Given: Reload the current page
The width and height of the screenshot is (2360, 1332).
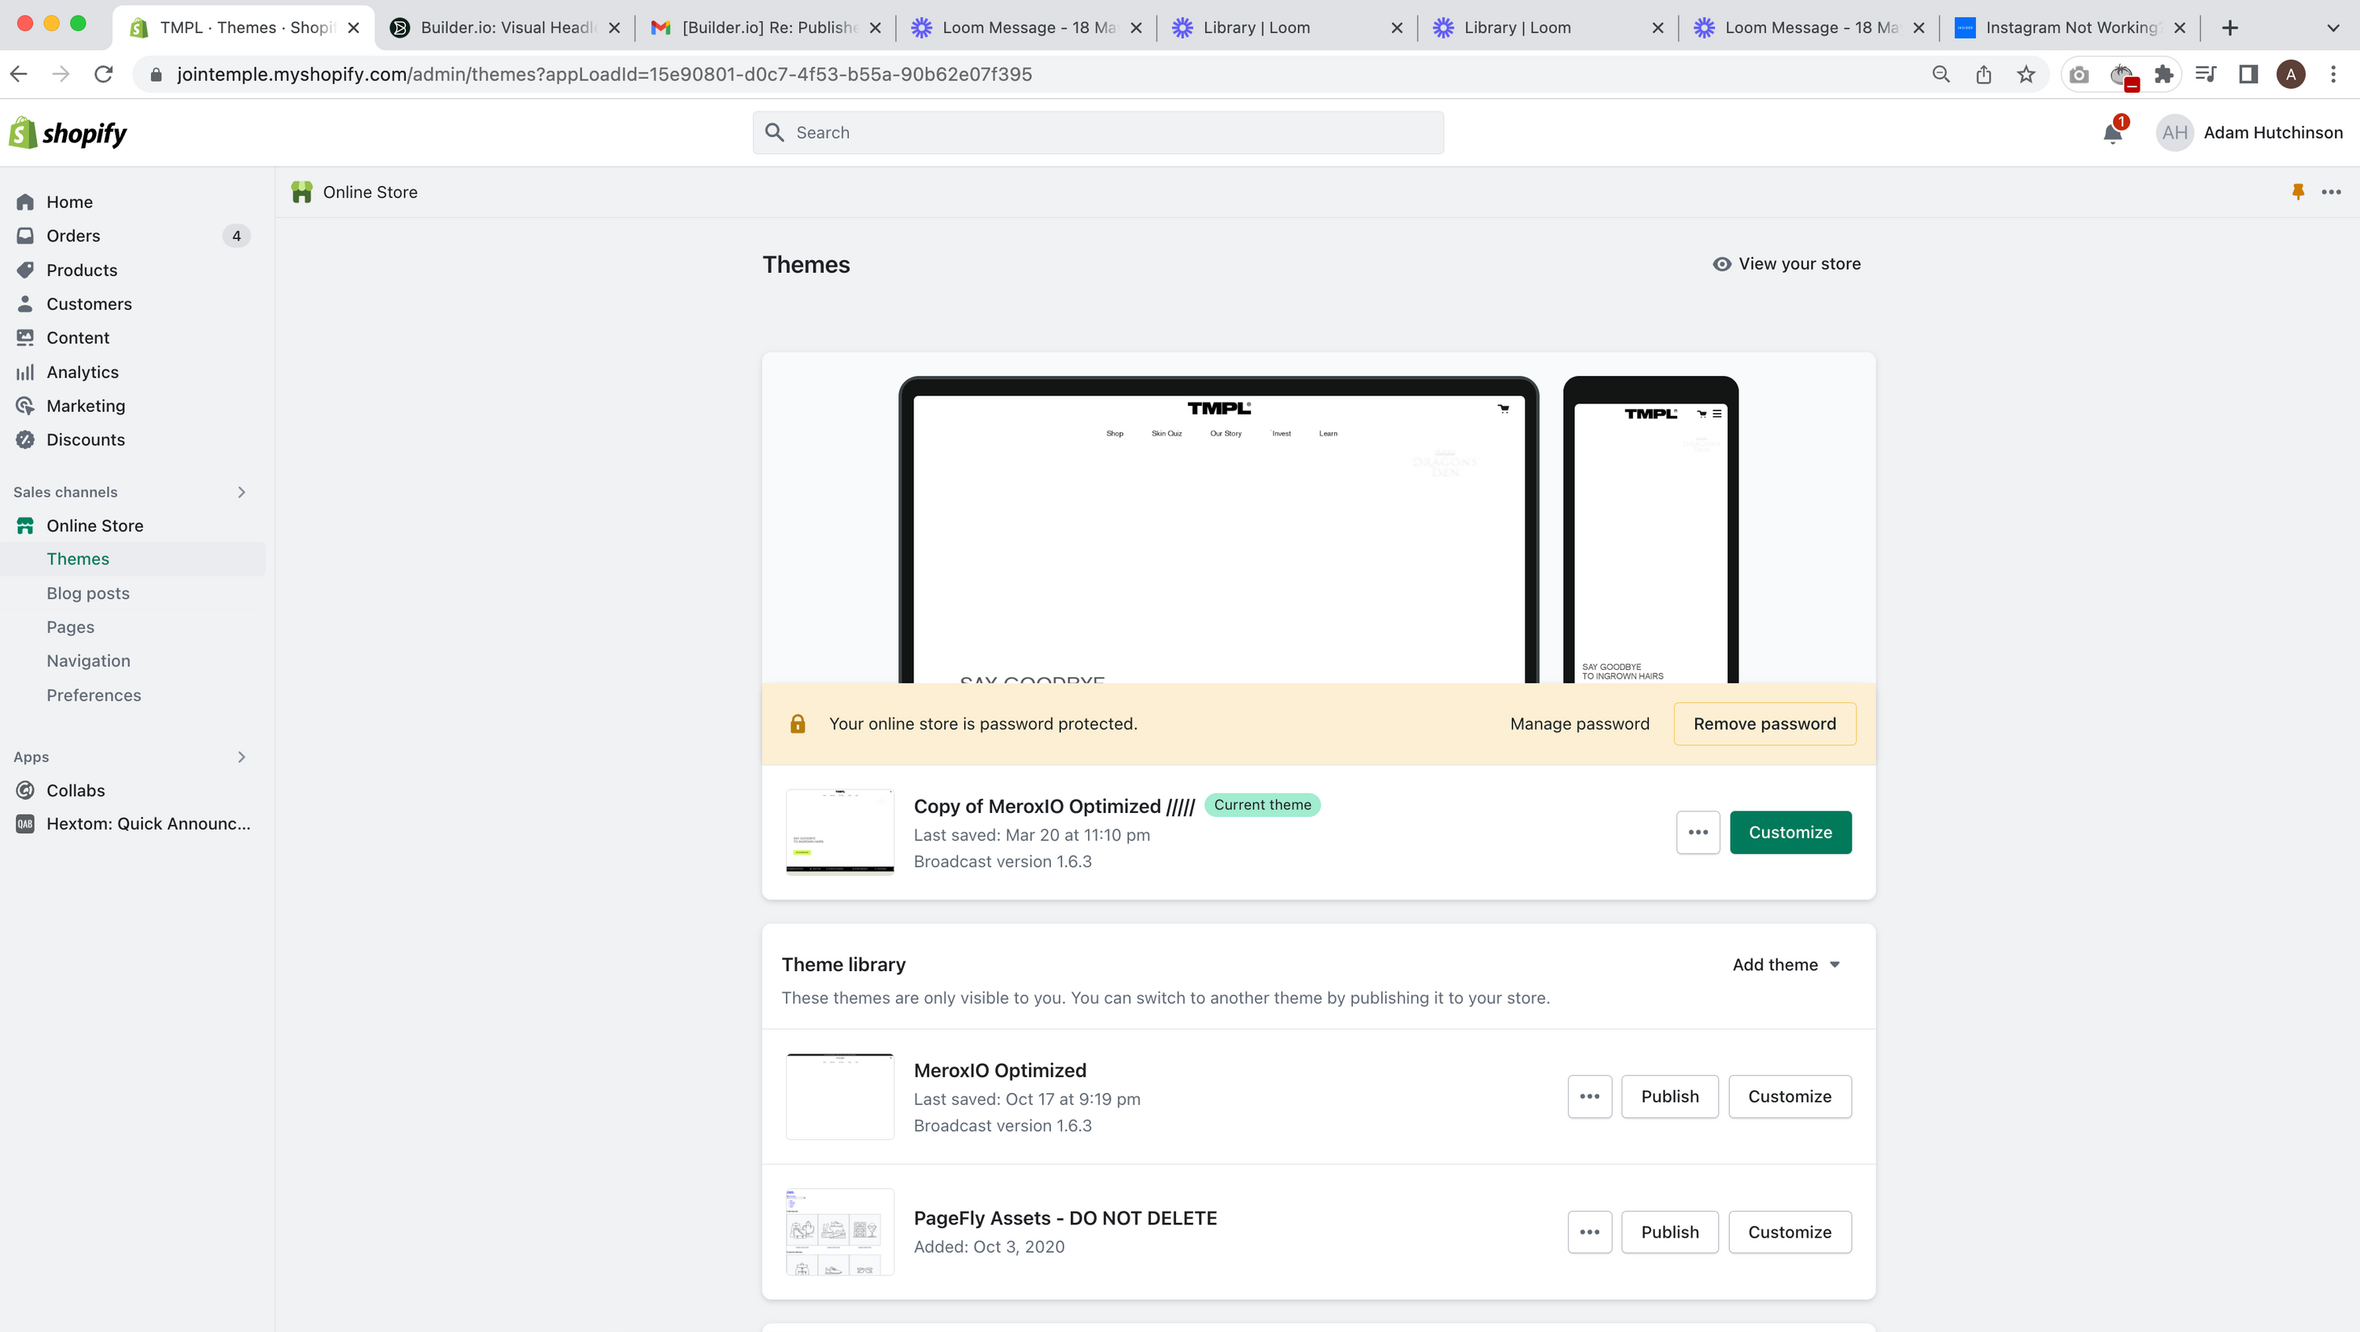Looking at the screenshot, I should click(x=104, y=74).
